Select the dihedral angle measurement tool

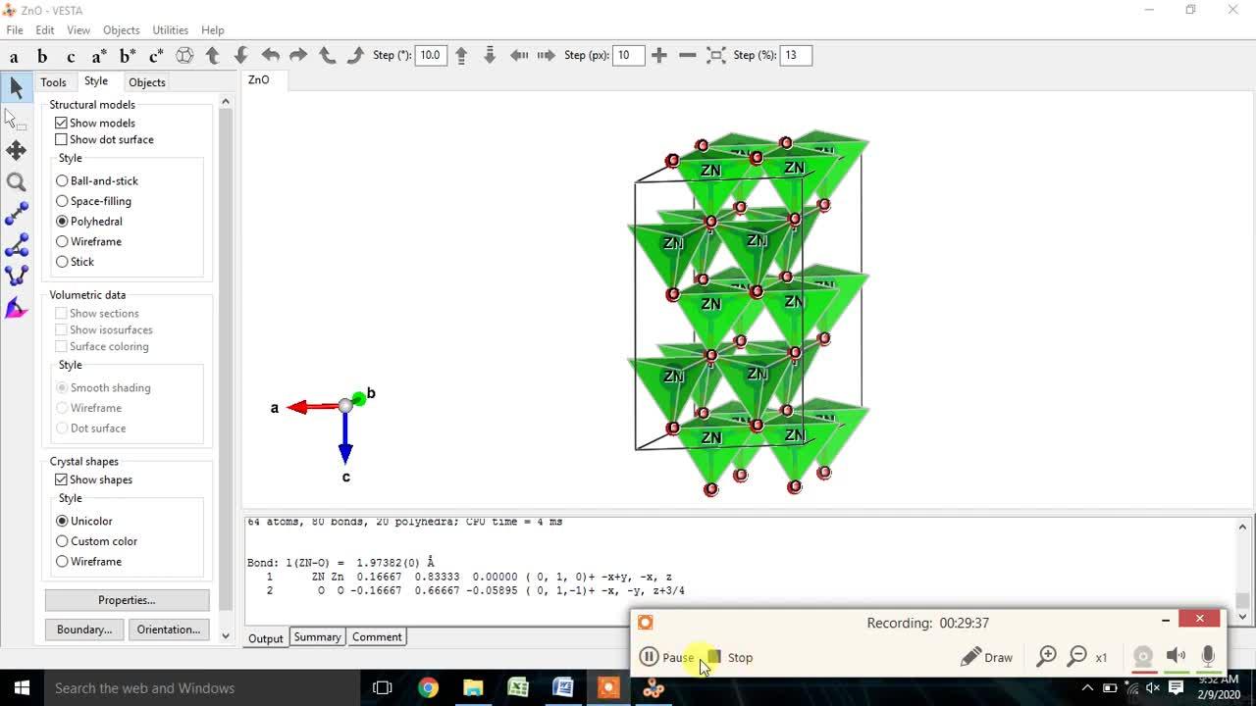pyautogui.click(x=16, y=277)
